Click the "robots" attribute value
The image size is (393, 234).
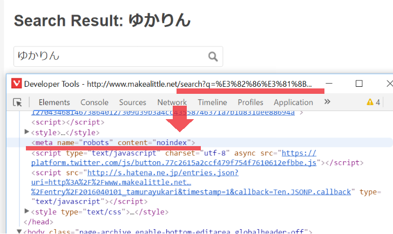click(x=96, y=143)
